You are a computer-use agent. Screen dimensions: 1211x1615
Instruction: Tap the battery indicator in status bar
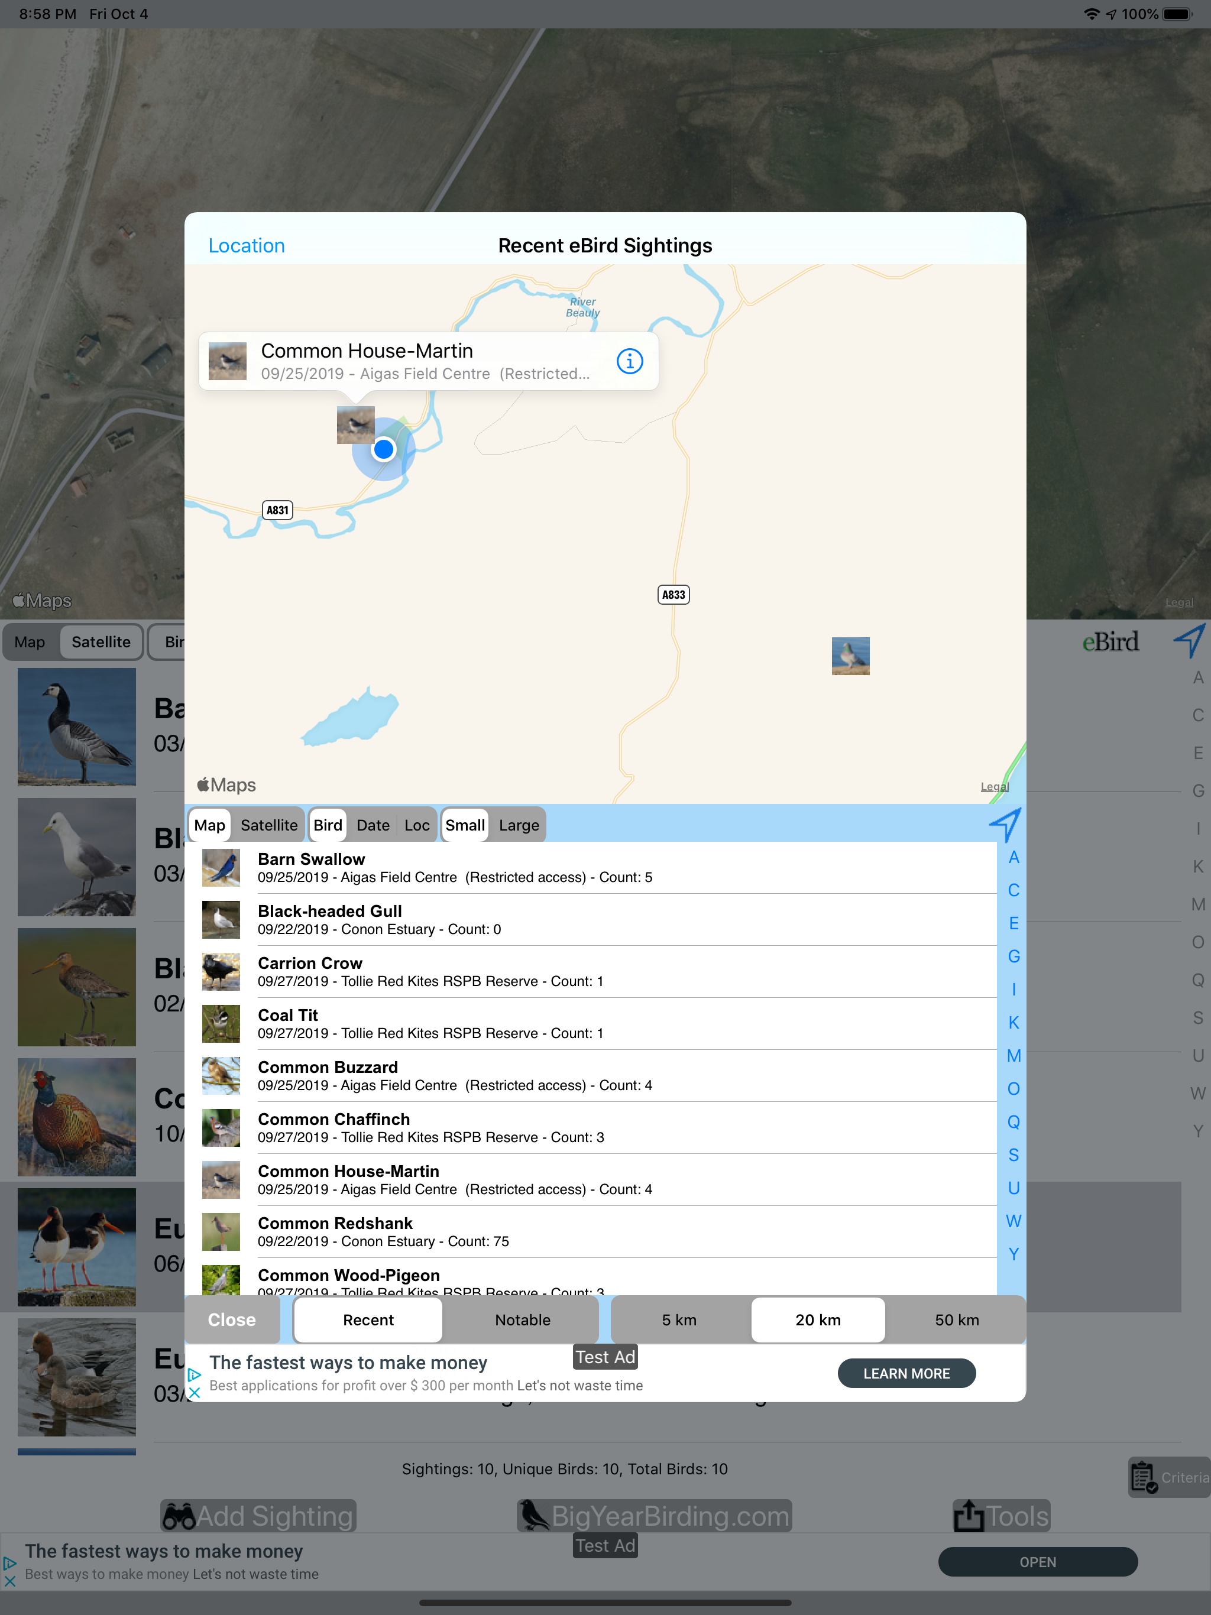coord(1177,14)
